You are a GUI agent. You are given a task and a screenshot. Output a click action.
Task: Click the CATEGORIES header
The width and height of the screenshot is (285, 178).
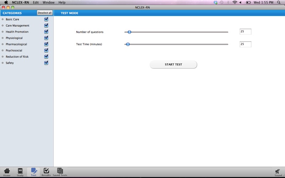coord(12,13)
